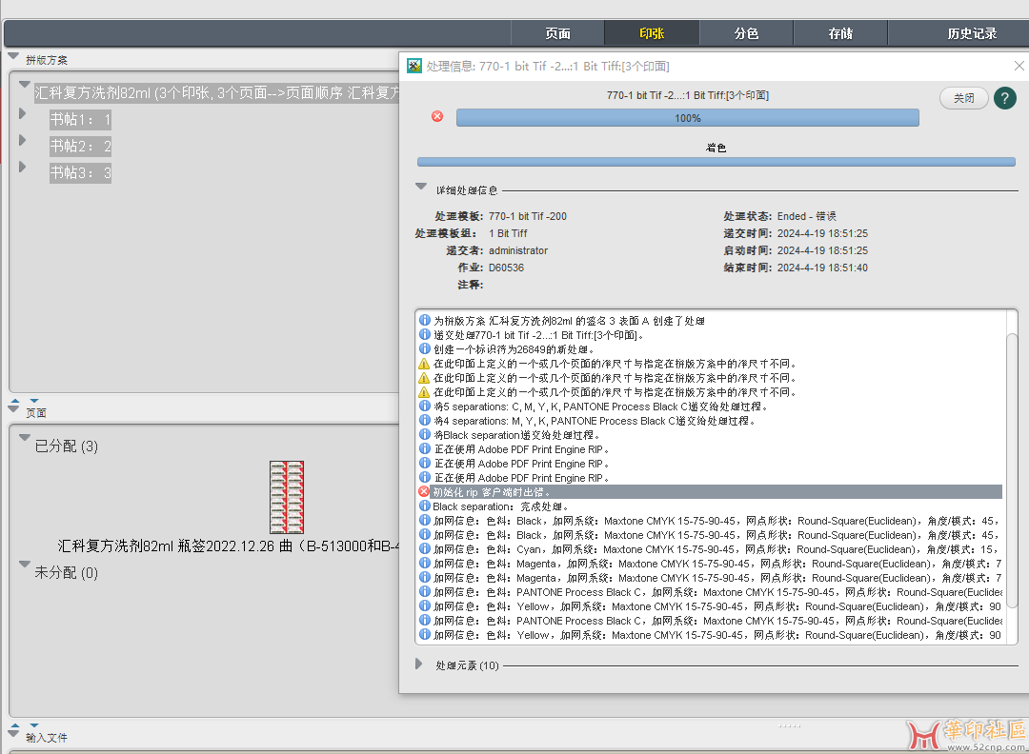Select the 书帖3: 3 signature row
The width and height of the screenshot is (1029, 754).
(81, 173)
